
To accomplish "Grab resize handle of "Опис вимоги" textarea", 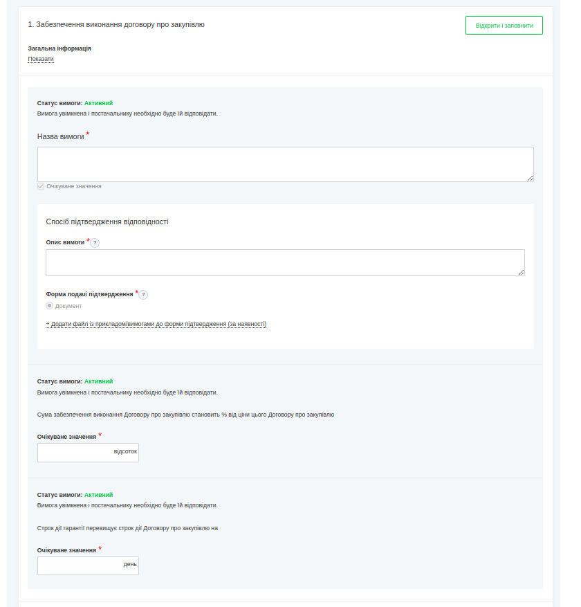I will pos(521,272).
